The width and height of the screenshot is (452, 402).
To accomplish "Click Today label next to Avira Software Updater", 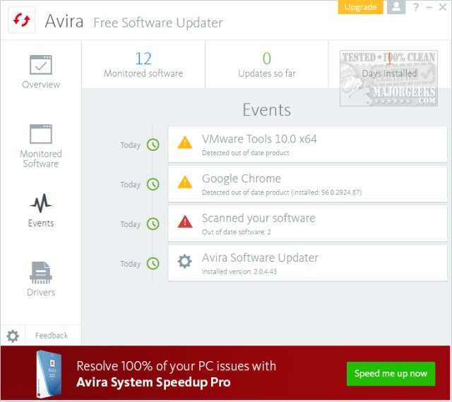I will coord(130,264).
